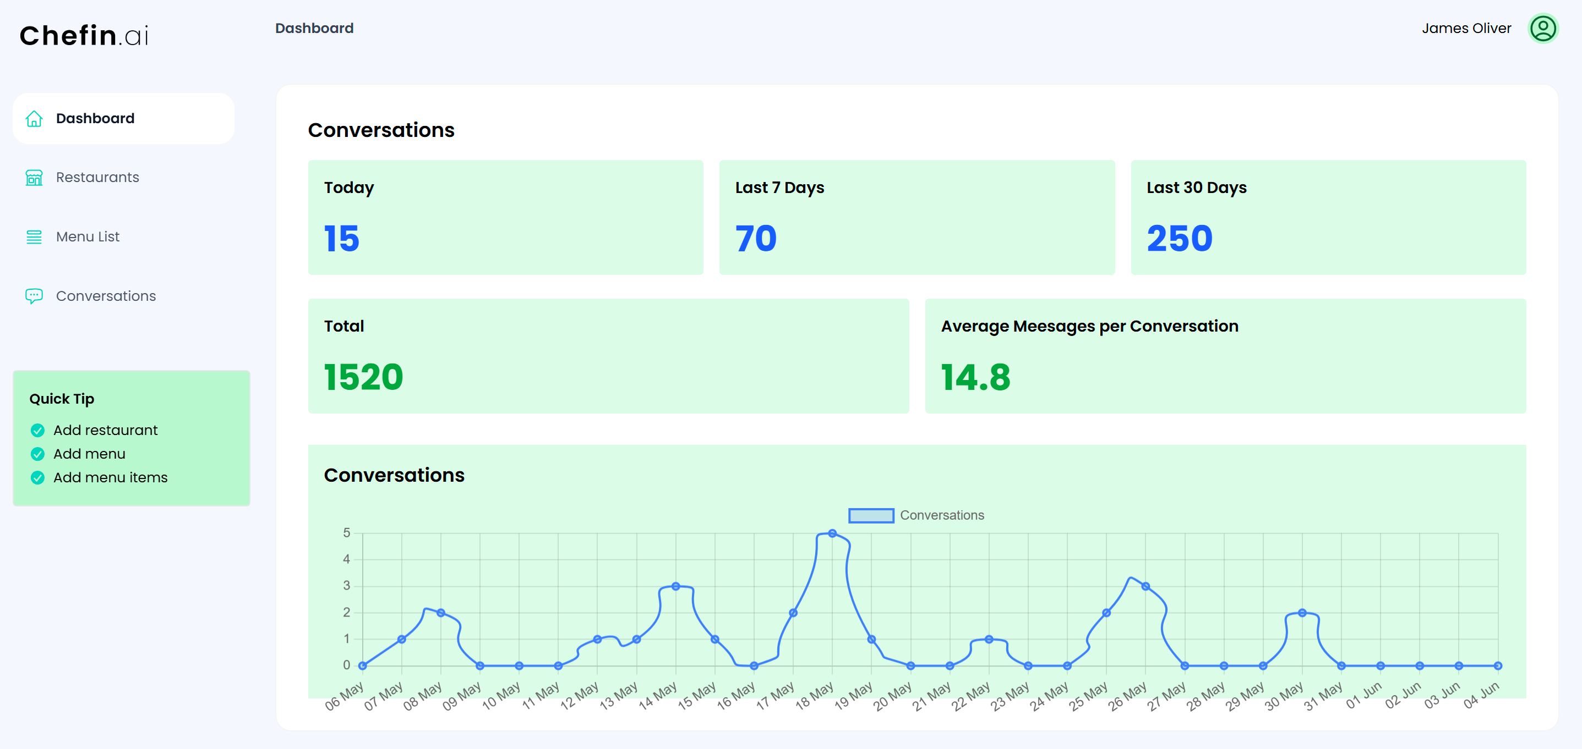The height and width of the screenshot is (749, 1582).
Task: Click the Add menu checkmark icon
Action: [x=37, y=454]
